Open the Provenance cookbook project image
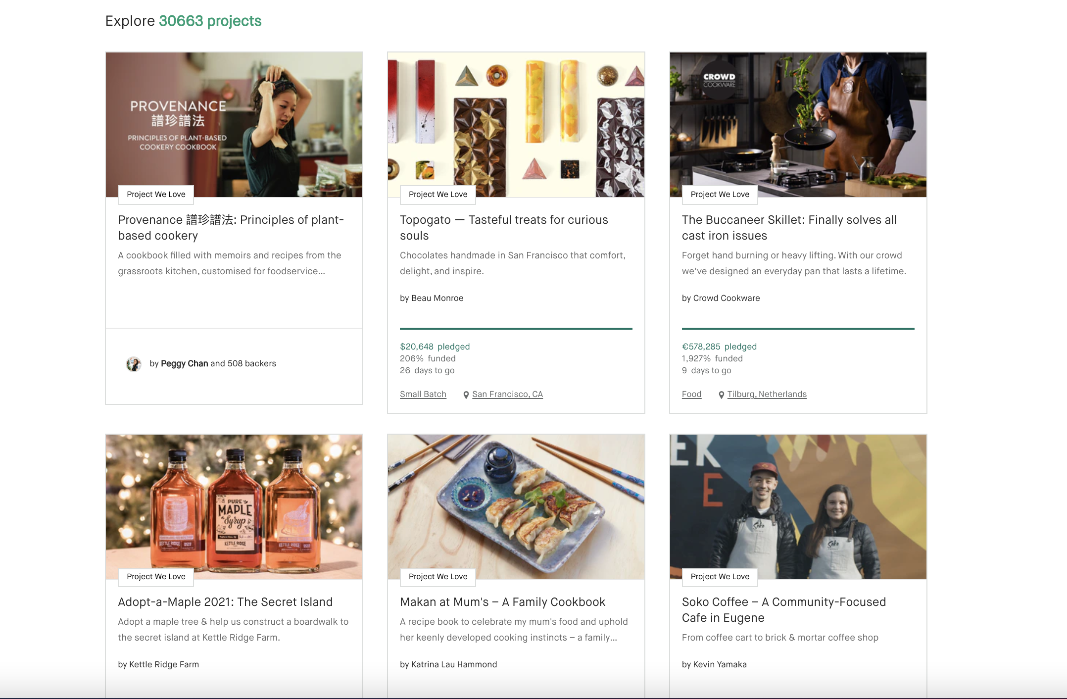The width and height of the screenshot is (1067, 699). click(234, 125)
